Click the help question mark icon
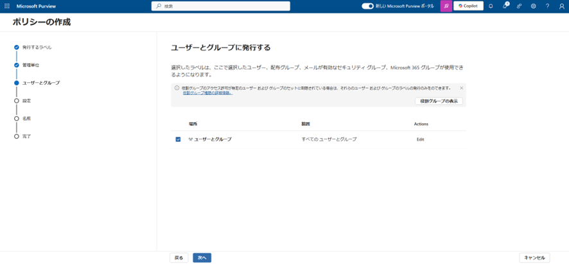Viewport: 569px width, 264px height. [x=547, y=6]
